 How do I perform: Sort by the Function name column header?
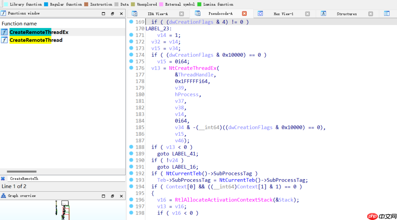[19, 24]
